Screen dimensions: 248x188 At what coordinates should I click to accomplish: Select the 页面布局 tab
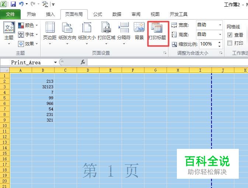pos(74,14)
